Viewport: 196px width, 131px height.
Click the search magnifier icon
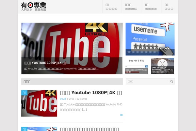click(x=172, y=82)
